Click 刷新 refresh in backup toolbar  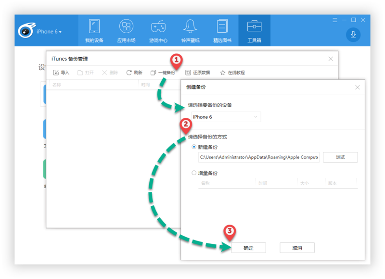point(134,73)
